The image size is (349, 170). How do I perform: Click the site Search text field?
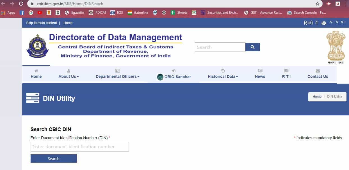(220, 47)
